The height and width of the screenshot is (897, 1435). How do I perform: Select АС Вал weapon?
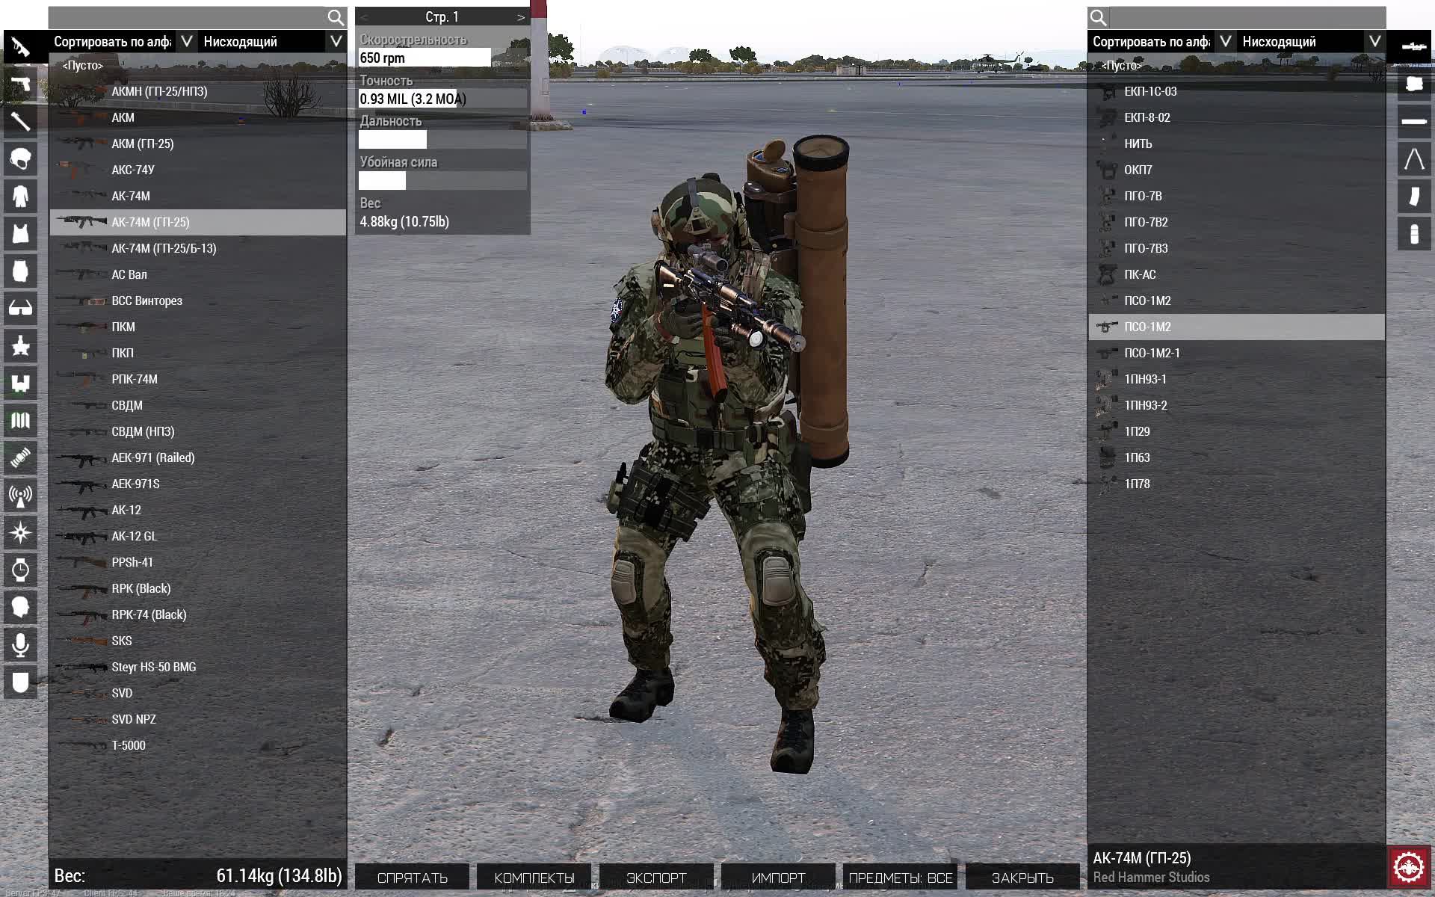tap(198, 274)
